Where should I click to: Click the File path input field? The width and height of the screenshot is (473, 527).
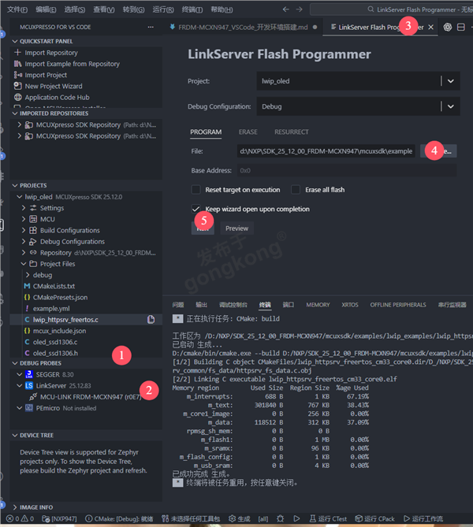(326, 151)
